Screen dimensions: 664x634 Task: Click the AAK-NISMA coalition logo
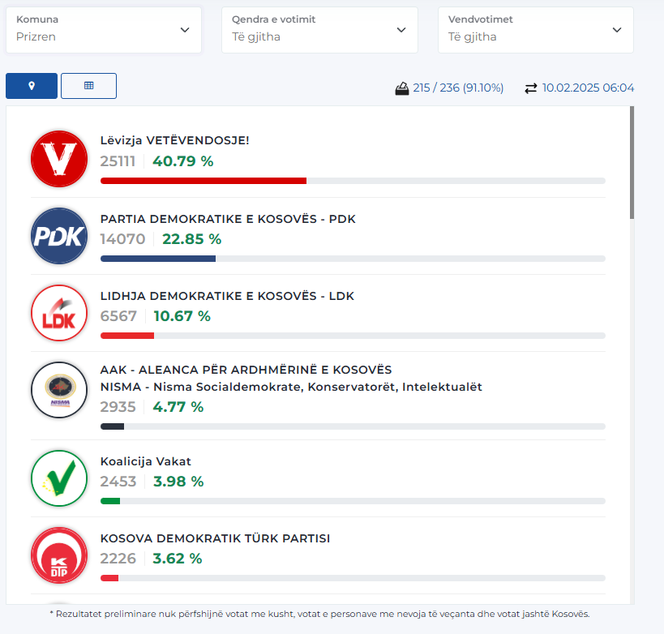59,390
